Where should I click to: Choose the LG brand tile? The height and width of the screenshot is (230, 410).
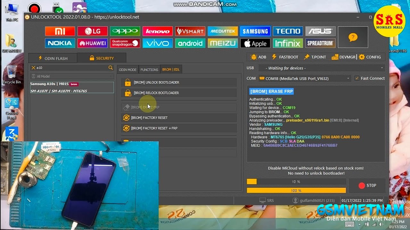coord(92,31)
